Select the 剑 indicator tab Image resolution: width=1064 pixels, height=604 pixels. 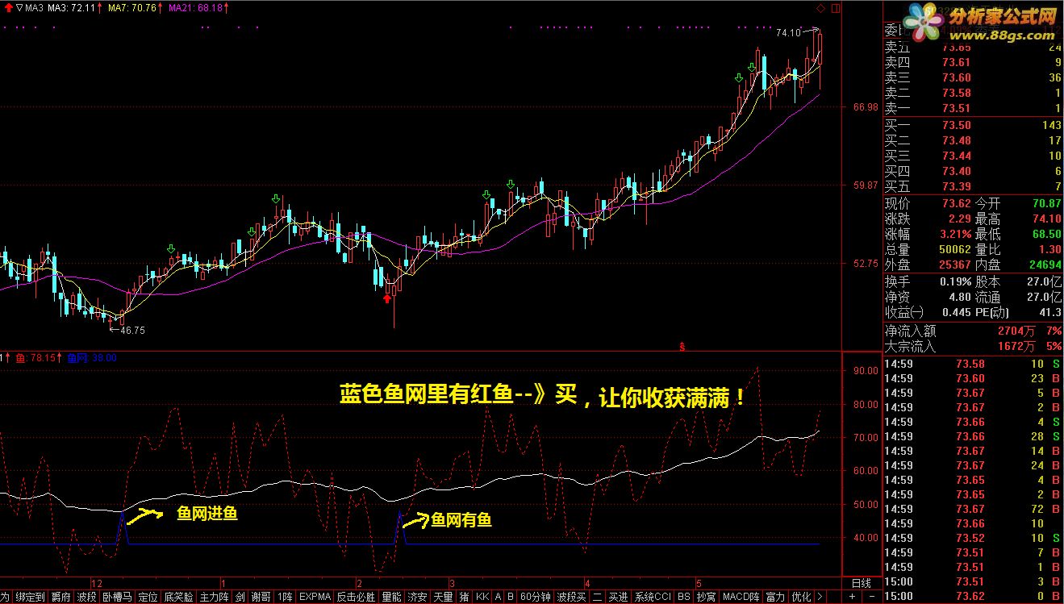(240, 597)
